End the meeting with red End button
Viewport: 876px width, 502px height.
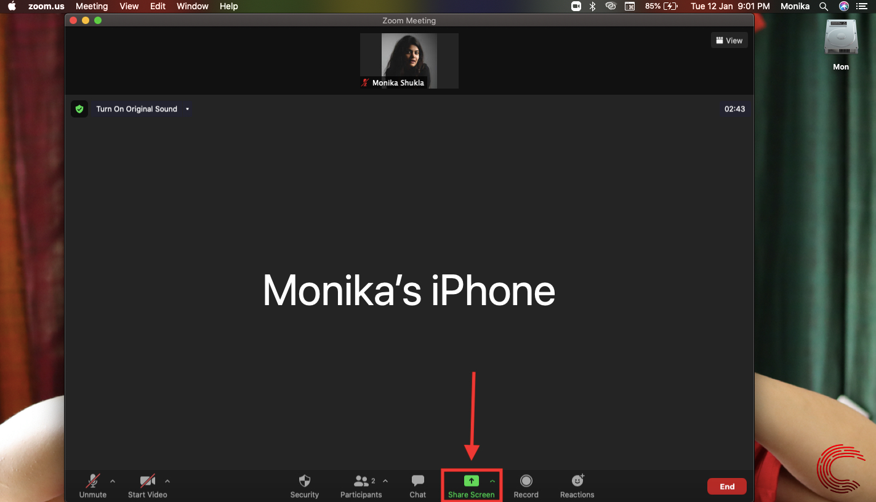727,487
